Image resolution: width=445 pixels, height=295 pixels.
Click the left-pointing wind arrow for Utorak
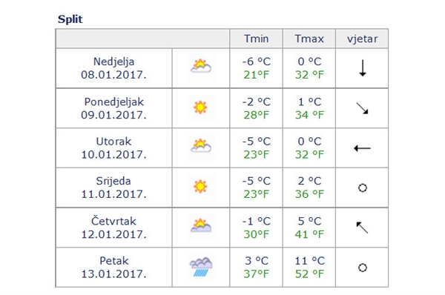click(x=362, y=148)
